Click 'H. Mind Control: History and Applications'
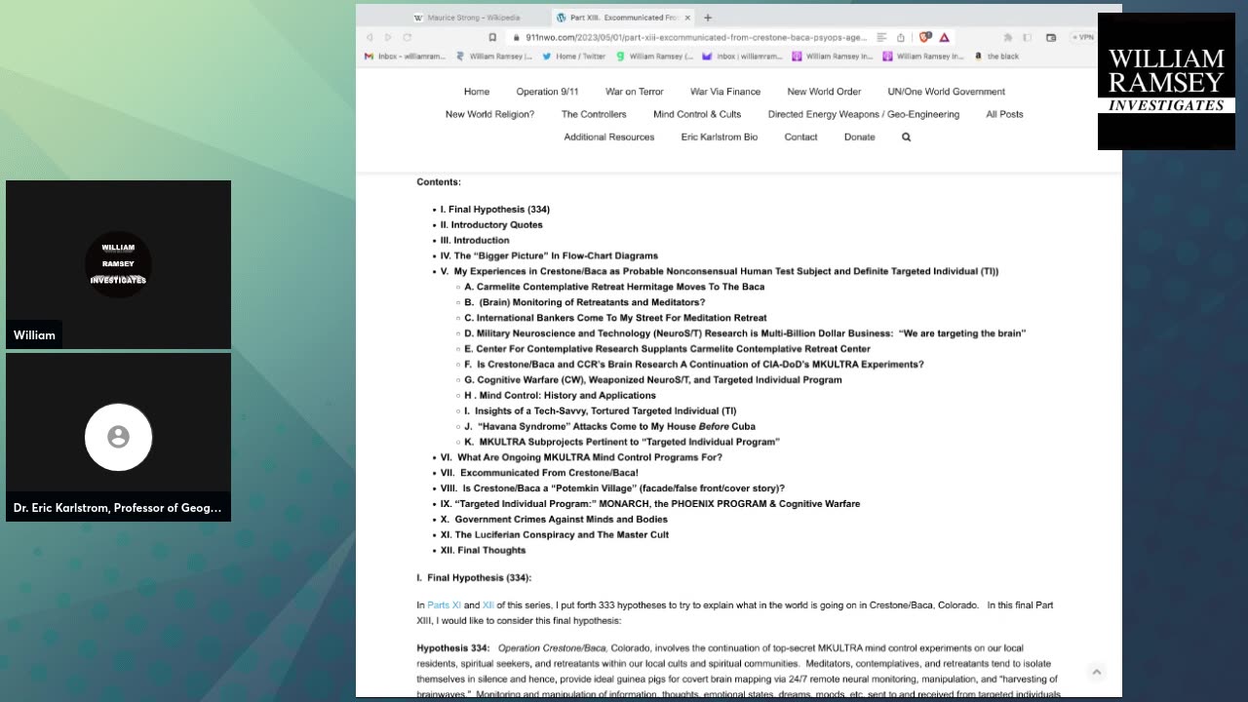Image resolution: width=1248 pixels, height=702 pixels. click(x=560, y=396)
